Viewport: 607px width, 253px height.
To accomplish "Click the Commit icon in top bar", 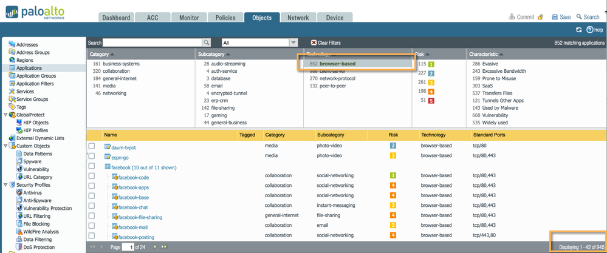I will [x=511, y=17].
